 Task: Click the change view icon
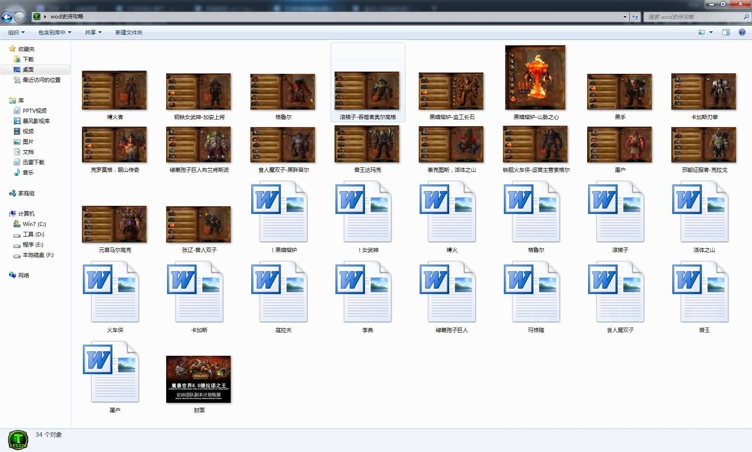point(701,32)
